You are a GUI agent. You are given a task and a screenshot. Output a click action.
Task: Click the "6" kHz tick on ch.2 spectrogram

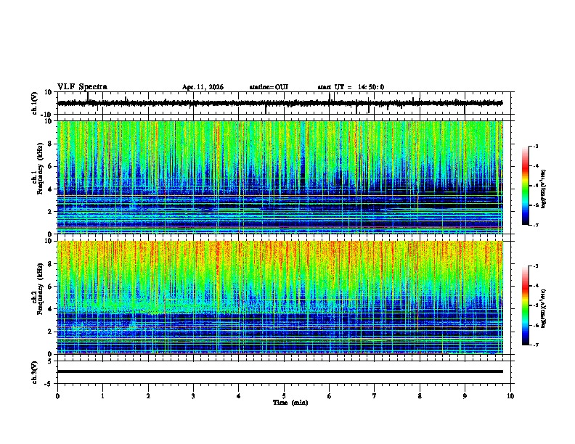pyautogui.click(x=51, y=287)
